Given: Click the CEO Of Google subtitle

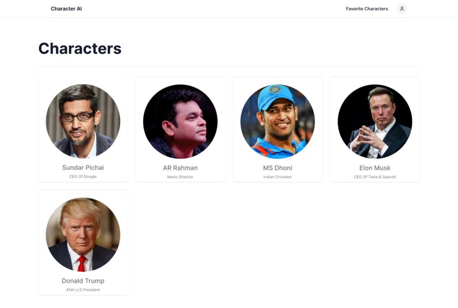Looking at the screenshot, I should (83, 177).
